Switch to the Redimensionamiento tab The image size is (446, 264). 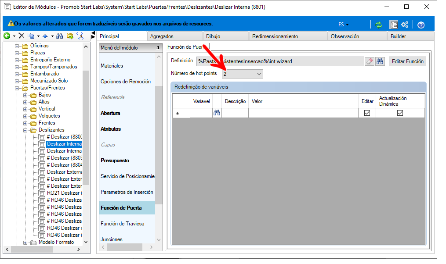(288, 36)
